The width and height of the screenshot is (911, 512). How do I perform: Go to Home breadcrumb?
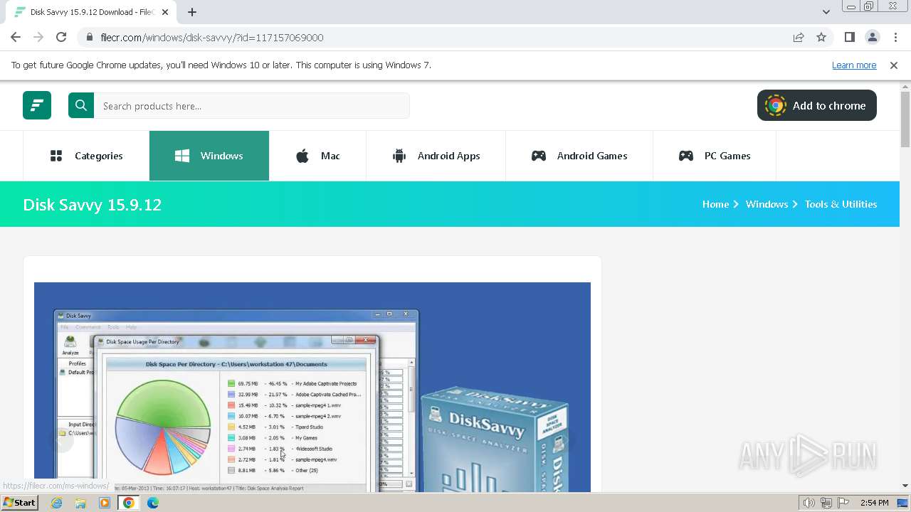(x=715, y=204)
